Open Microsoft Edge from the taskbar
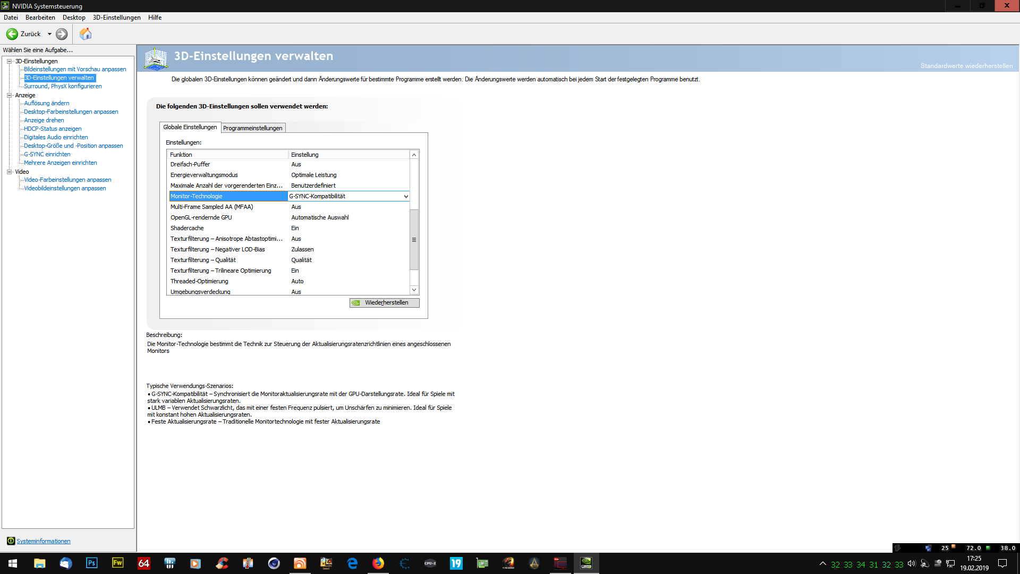 click(352, 563)
